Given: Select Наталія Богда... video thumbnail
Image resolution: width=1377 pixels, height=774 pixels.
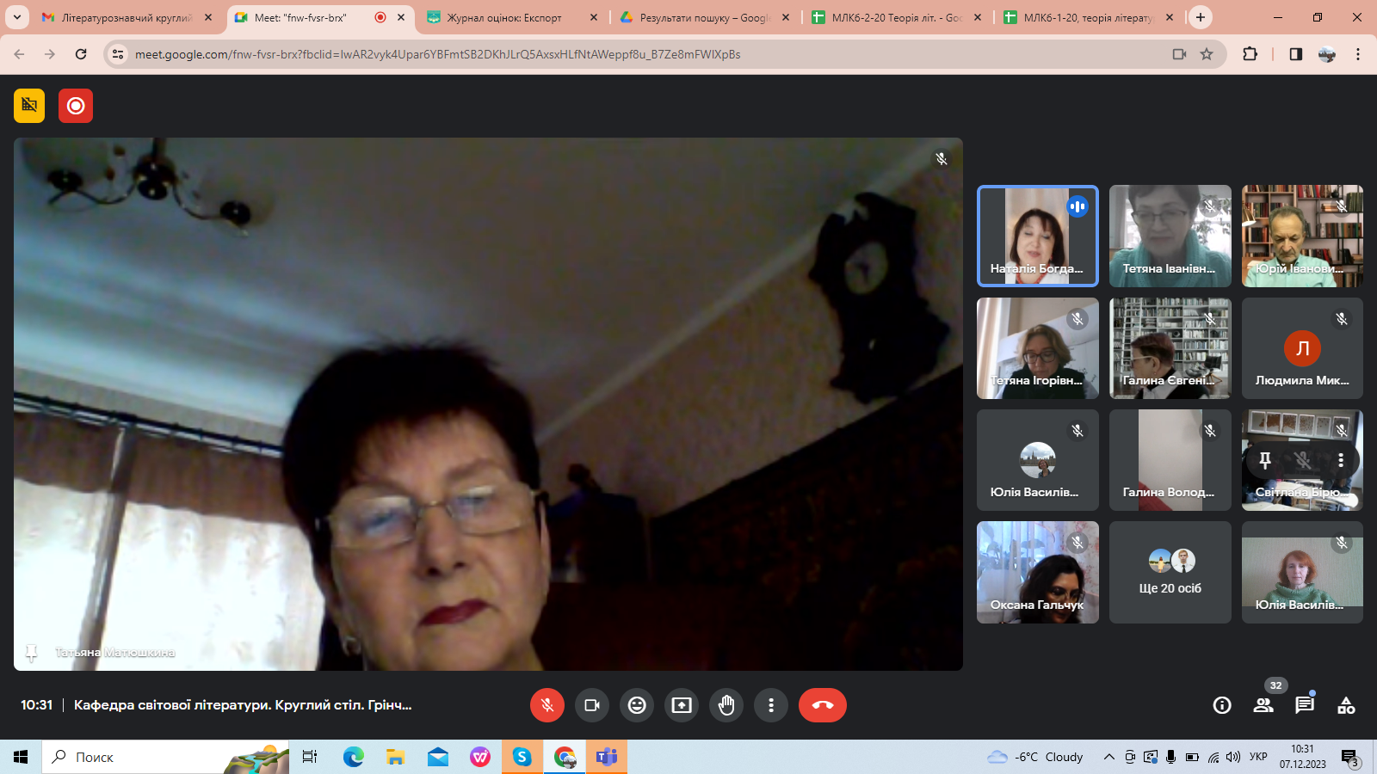Looking at the screenshot, I should pos(1037,236).
